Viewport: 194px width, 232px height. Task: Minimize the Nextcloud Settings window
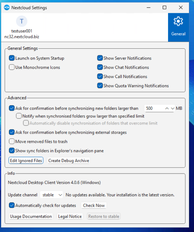(149, 7)
